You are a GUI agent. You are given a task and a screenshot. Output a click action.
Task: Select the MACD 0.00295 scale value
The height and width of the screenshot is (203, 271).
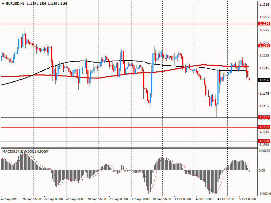[x=264, y=151]
